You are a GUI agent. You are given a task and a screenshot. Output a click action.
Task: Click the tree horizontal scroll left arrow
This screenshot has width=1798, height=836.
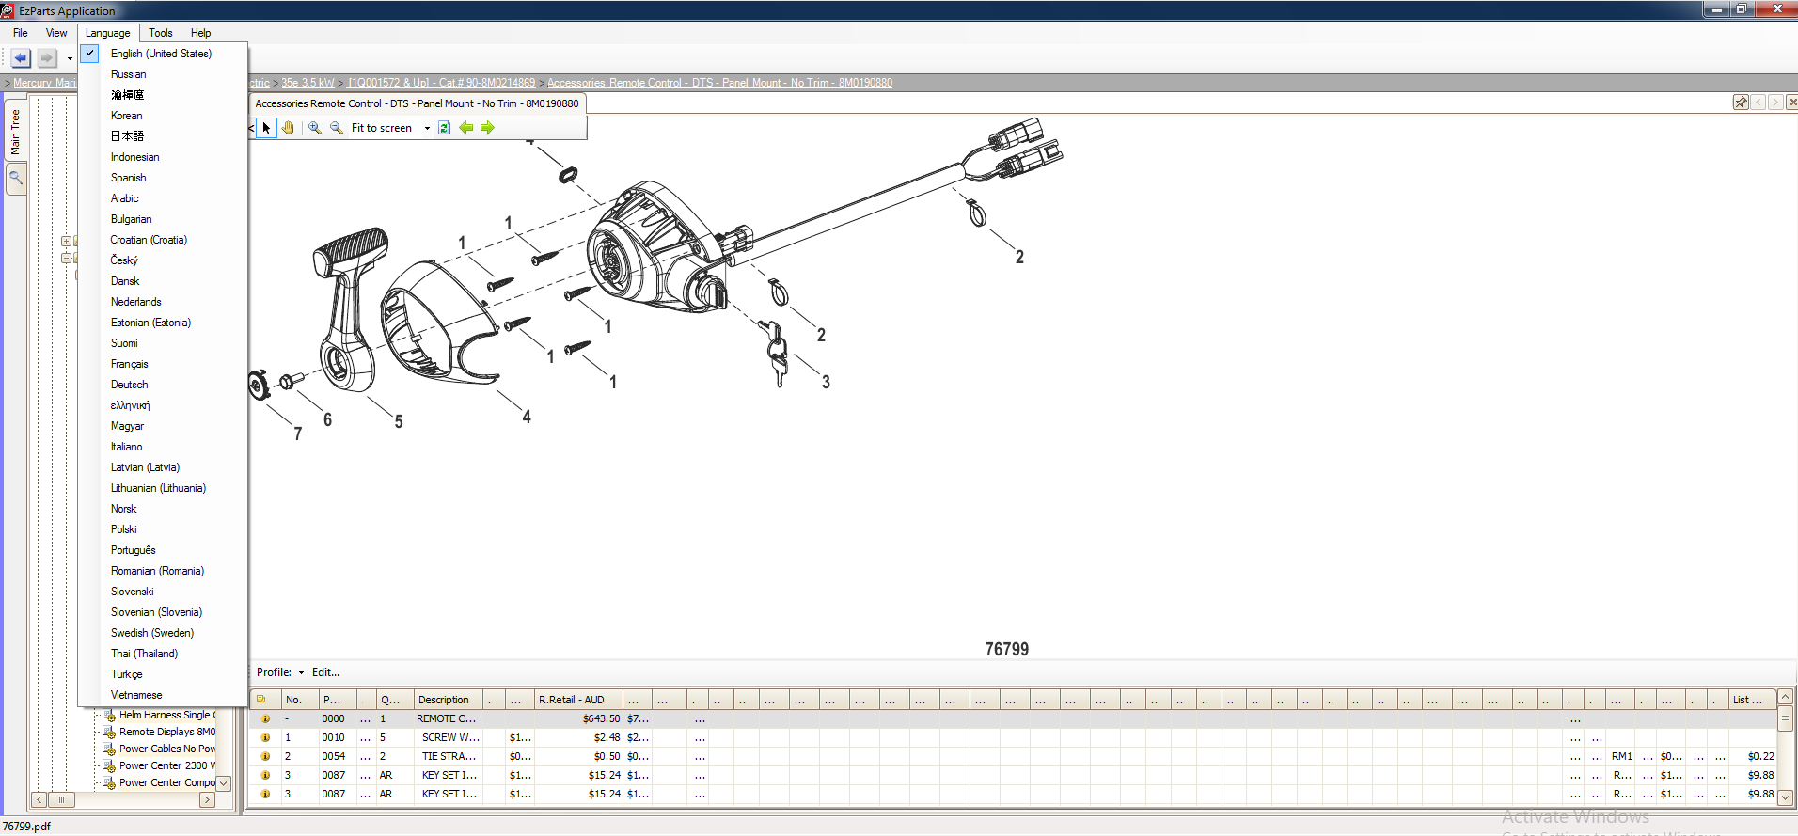pos(39,800)
